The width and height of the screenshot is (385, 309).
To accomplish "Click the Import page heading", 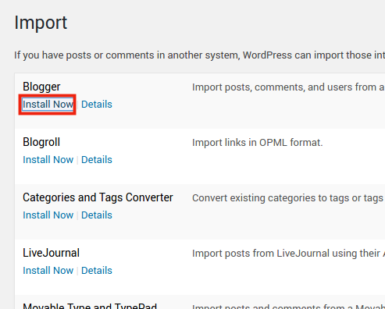I will [41, 23].
